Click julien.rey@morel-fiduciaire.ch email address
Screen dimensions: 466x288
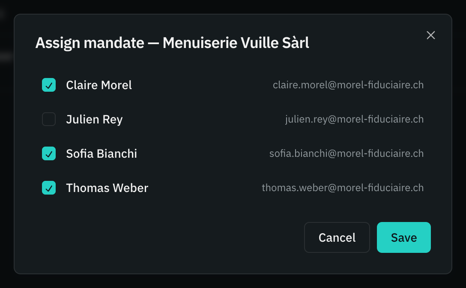(x=354, y=119)
